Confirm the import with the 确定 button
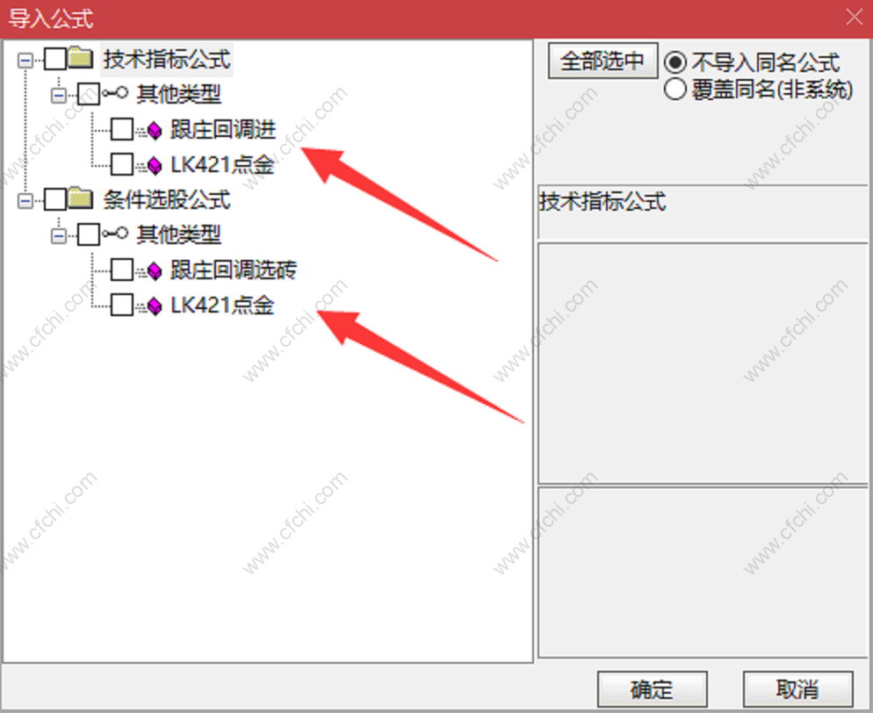 652,689
